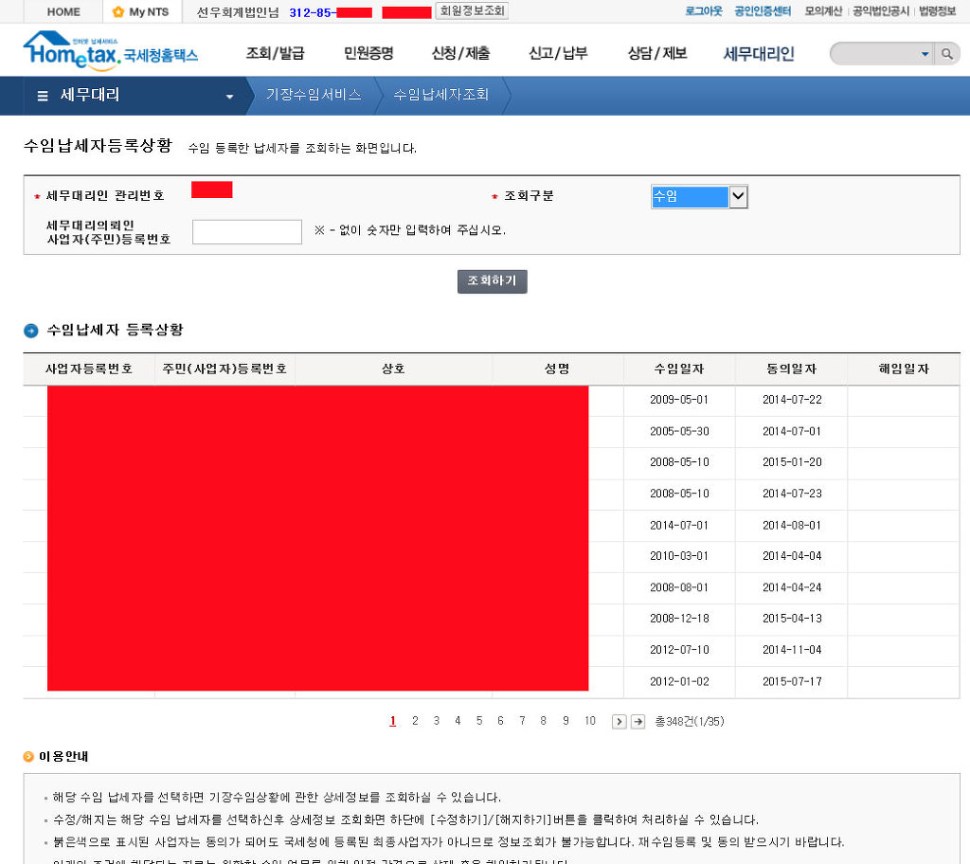The height and width of the screenshot is (864, 970).
Task: Open the 조회구분 수임 combo box
Action: [x=699, y=196]
